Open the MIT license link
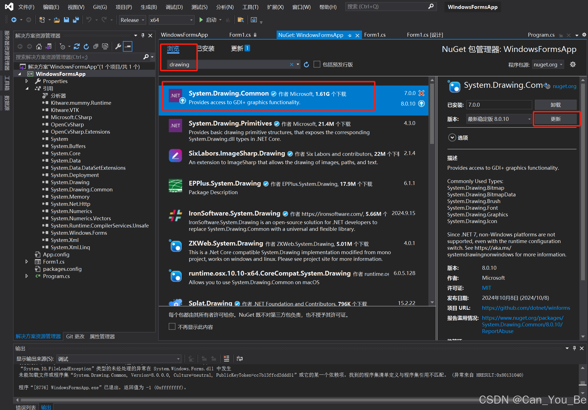 tap(486, 288)
